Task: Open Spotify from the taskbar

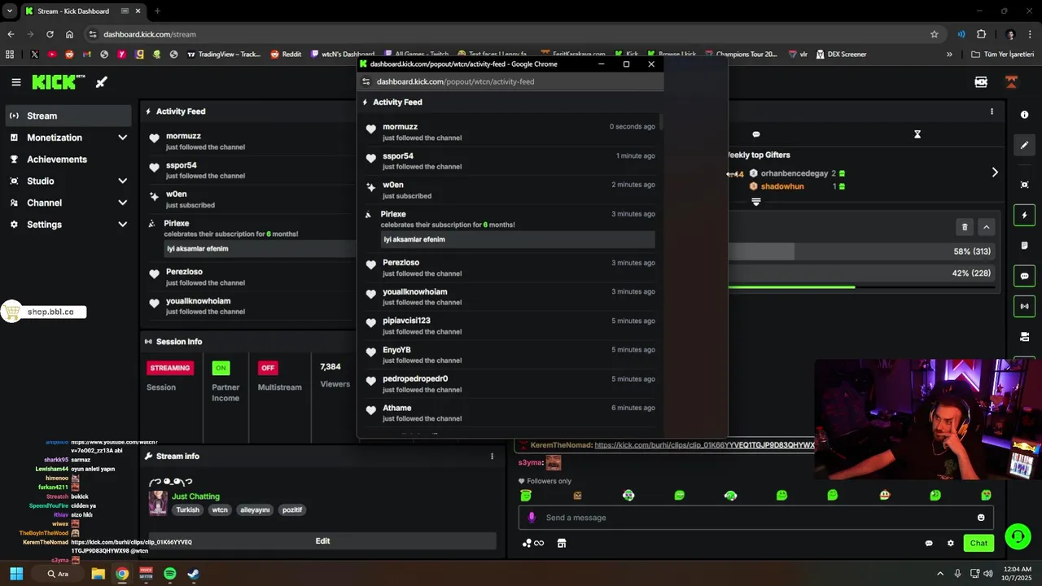Action: (169, 574)
